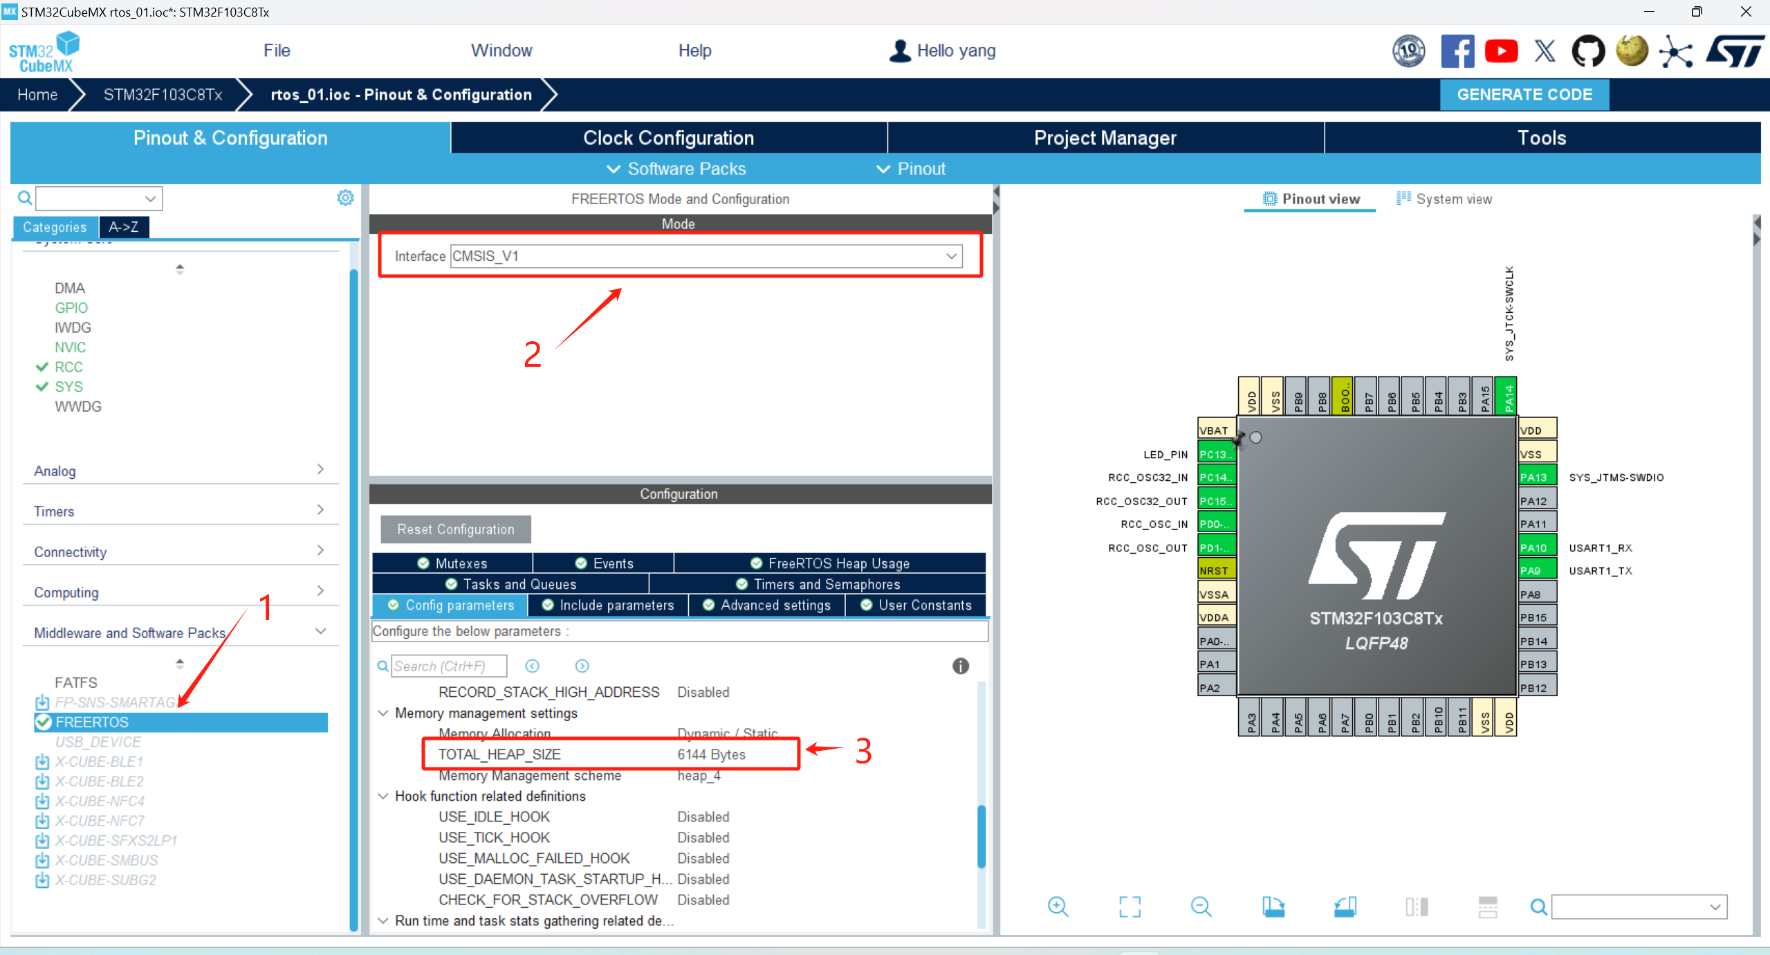Click the zoom in icon below the chip
The image size is (1770, 955).
(1058, 907)
